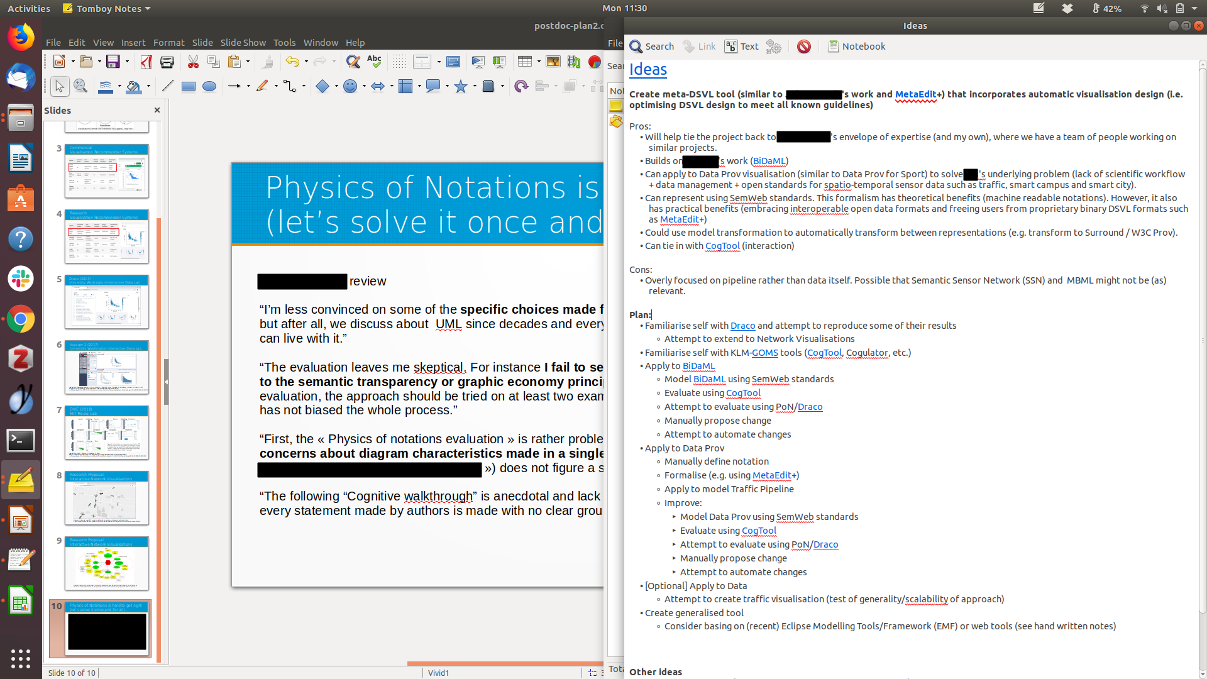Click the Cut scissors icon
This screenshot has height=679, width=1207.
coord(193,62)
